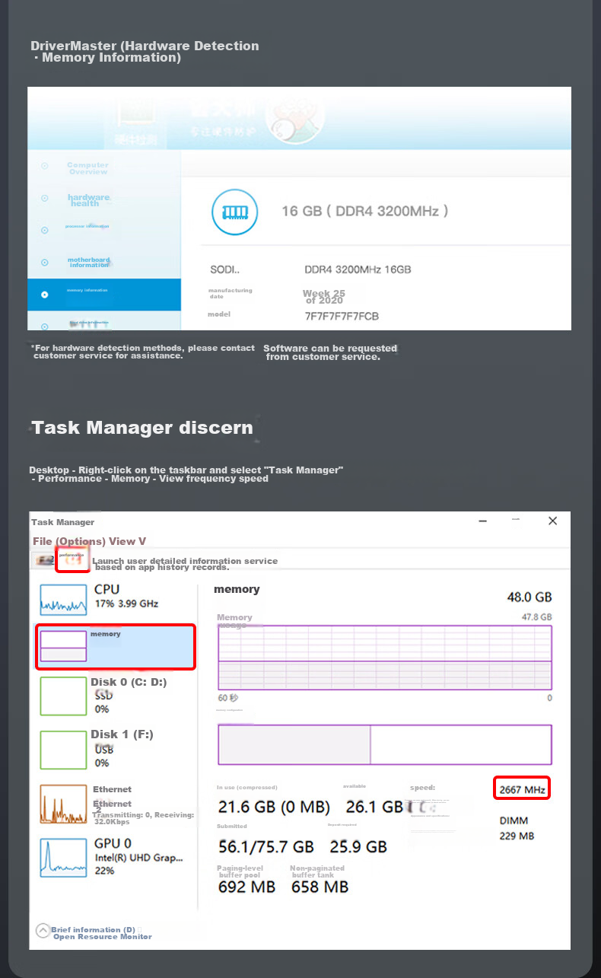Image resolution: width=601 pixels, height=978 pixels.
Task: Select the CPU 17% 3.99 GHz item
Action: pos(115,599)
